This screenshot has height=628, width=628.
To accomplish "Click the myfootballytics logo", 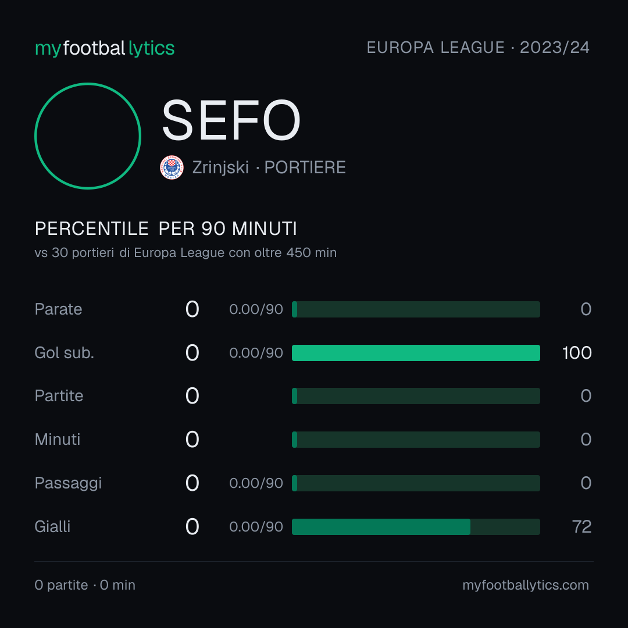I will [x=105, y=48].
